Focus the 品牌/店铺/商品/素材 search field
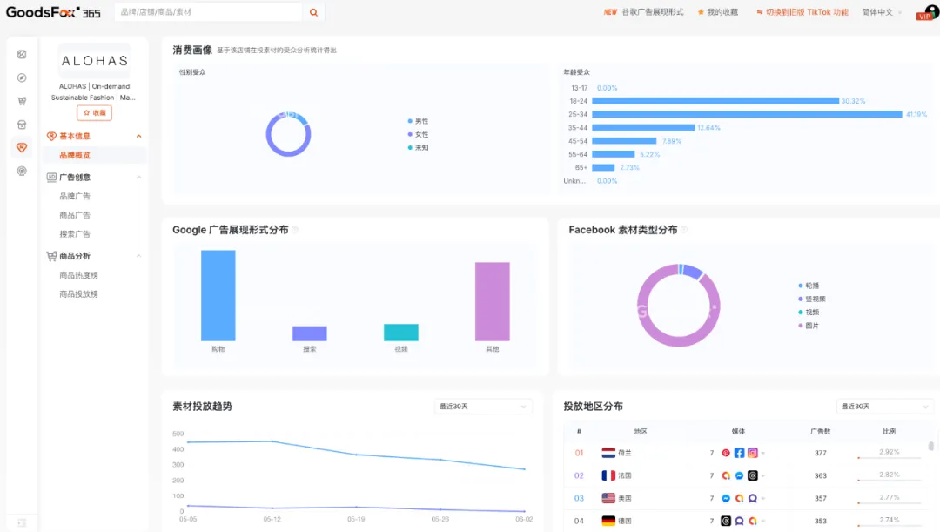The width and height of the screenshot is (940, 532). [209, 12]
